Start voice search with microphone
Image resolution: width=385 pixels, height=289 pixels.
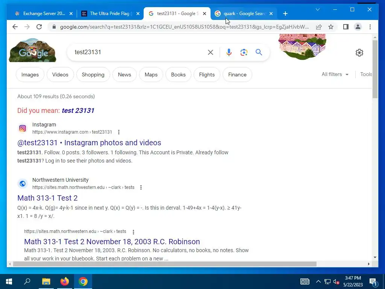(229, 52)
